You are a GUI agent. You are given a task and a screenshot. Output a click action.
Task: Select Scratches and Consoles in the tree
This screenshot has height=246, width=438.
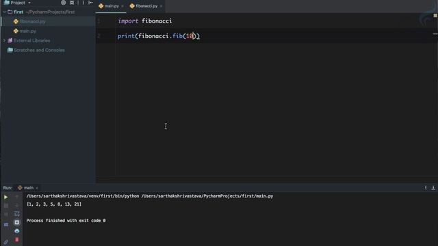pyautogui.click(x=39, y=50)
